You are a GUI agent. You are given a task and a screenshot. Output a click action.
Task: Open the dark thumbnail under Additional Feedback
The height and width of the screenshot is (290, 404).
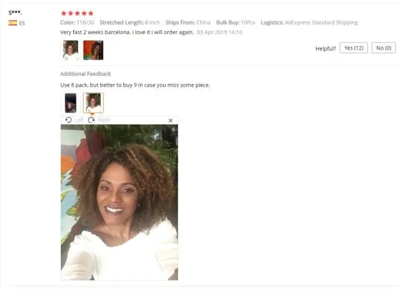[x=71, y=103]
